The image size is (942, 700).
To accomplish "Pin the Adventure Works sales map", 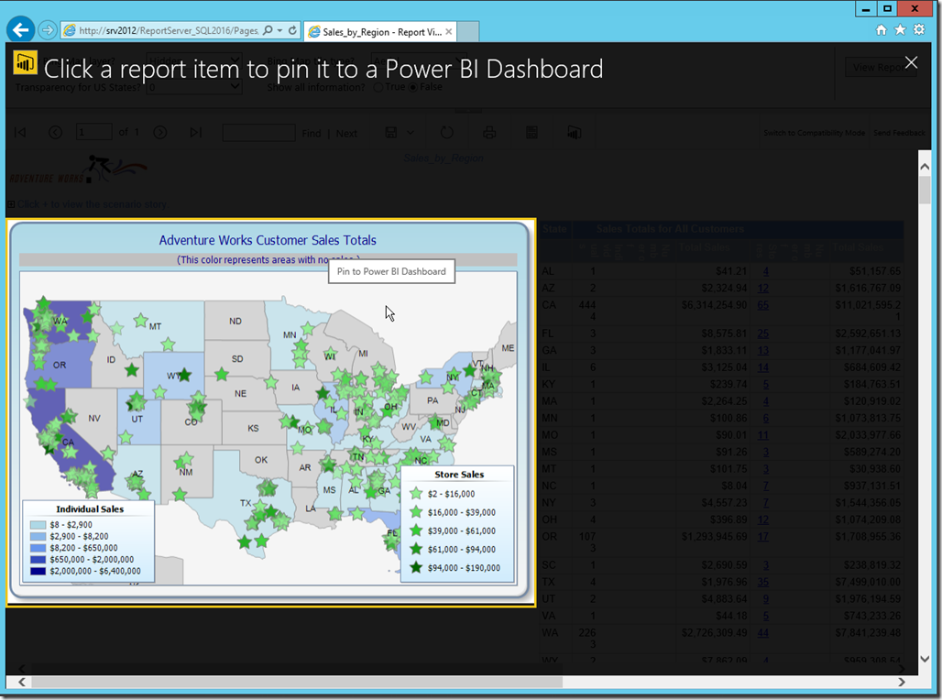I will 271,412.
